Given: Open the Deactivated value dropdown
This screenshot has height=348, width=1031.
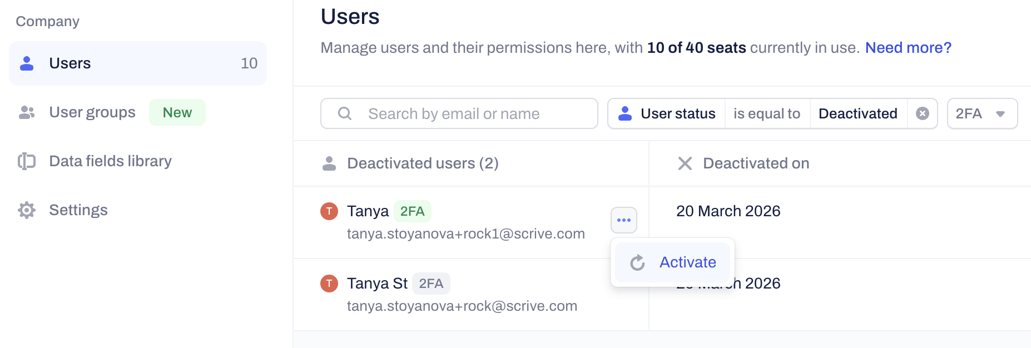Looking at the screenshot, I should coord(857,113).
